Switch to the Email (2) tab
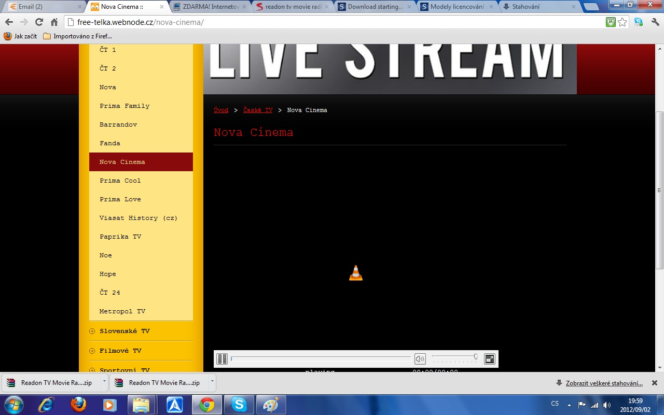 pyautogui.click(x=44, y=7)
